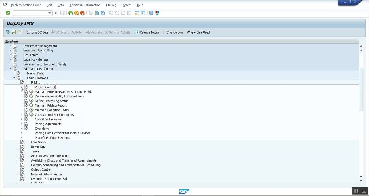Click inside the command input field
Image resolution: width=369 pixels, height=196 pixels.
[30, 13]
